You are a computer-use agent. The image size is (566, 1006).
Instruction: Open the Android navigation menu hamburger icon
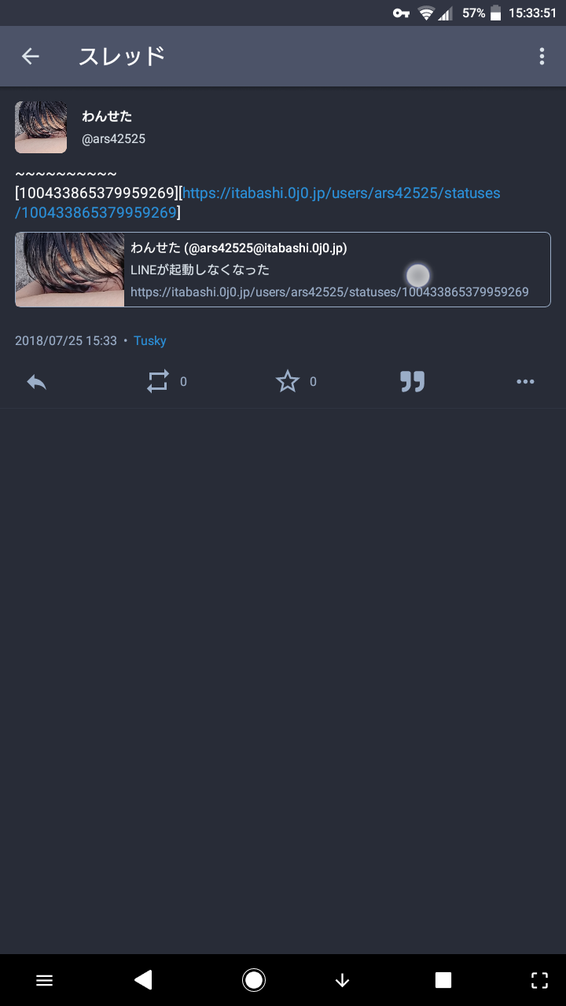coord(45,980)
